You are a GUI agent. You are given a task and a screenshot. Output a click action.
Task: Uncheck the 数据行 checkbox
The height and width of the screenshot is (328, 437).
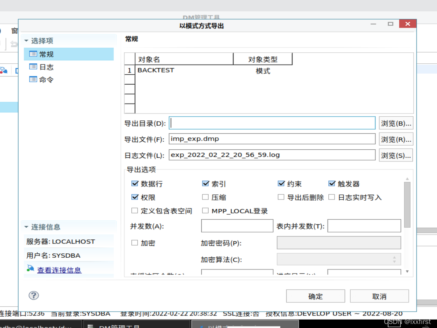tap(135, 183)
